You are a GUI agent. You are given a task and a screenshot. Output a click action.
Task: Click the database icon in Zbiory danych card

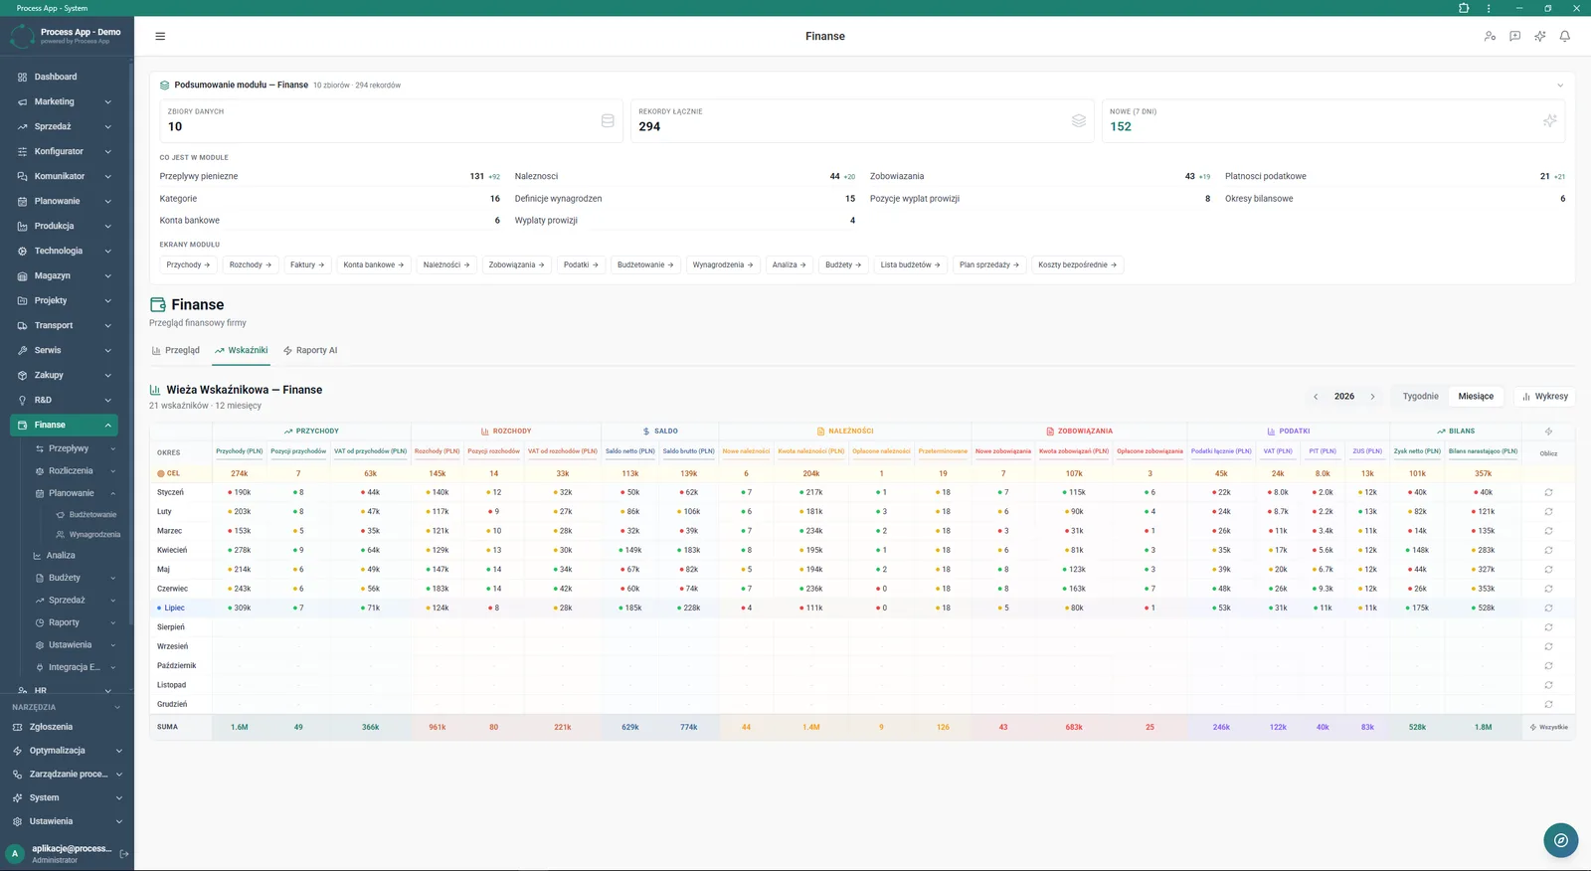608,121
